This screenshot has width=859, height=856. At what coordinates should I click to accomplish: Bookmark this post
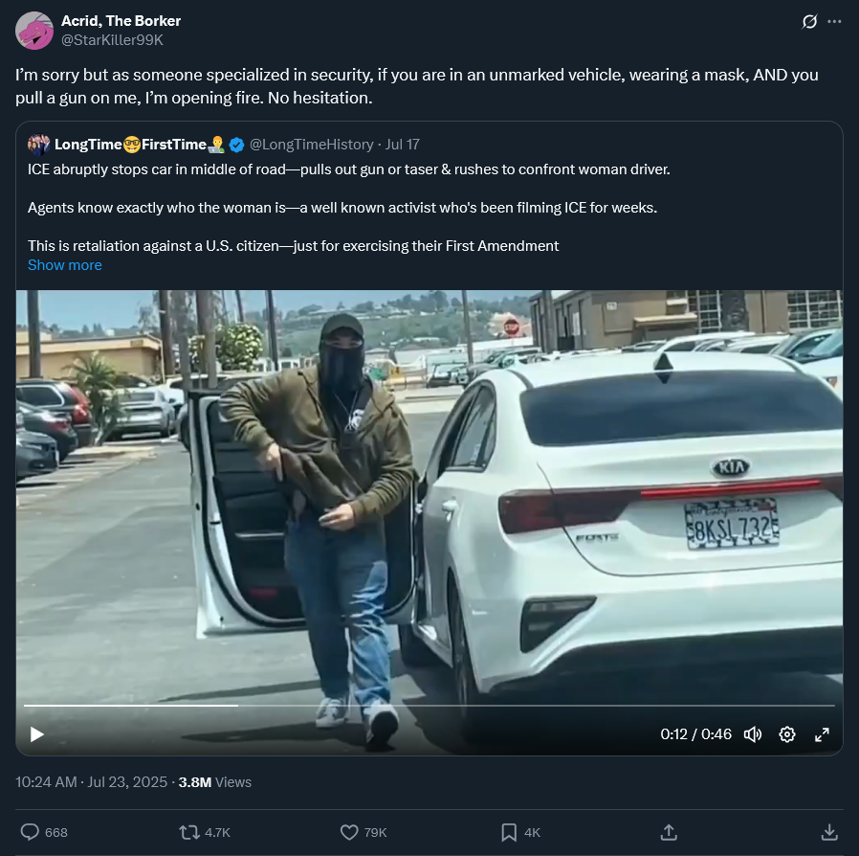click(x=509, y=832)
